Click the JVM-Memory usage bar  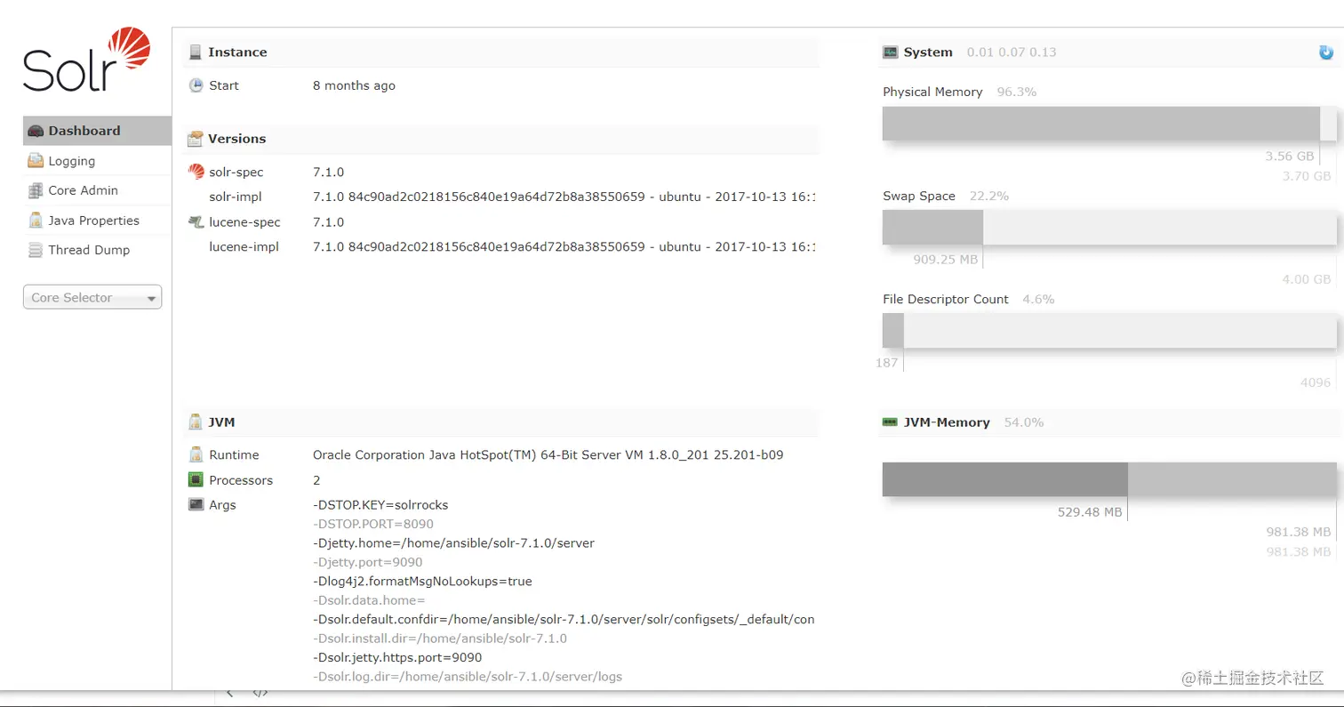click(x=1109, y=479)
